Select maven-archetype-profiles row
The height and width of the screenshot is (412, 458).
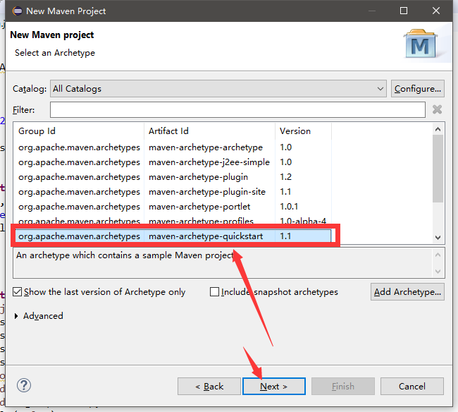click(x=173, y=221)
